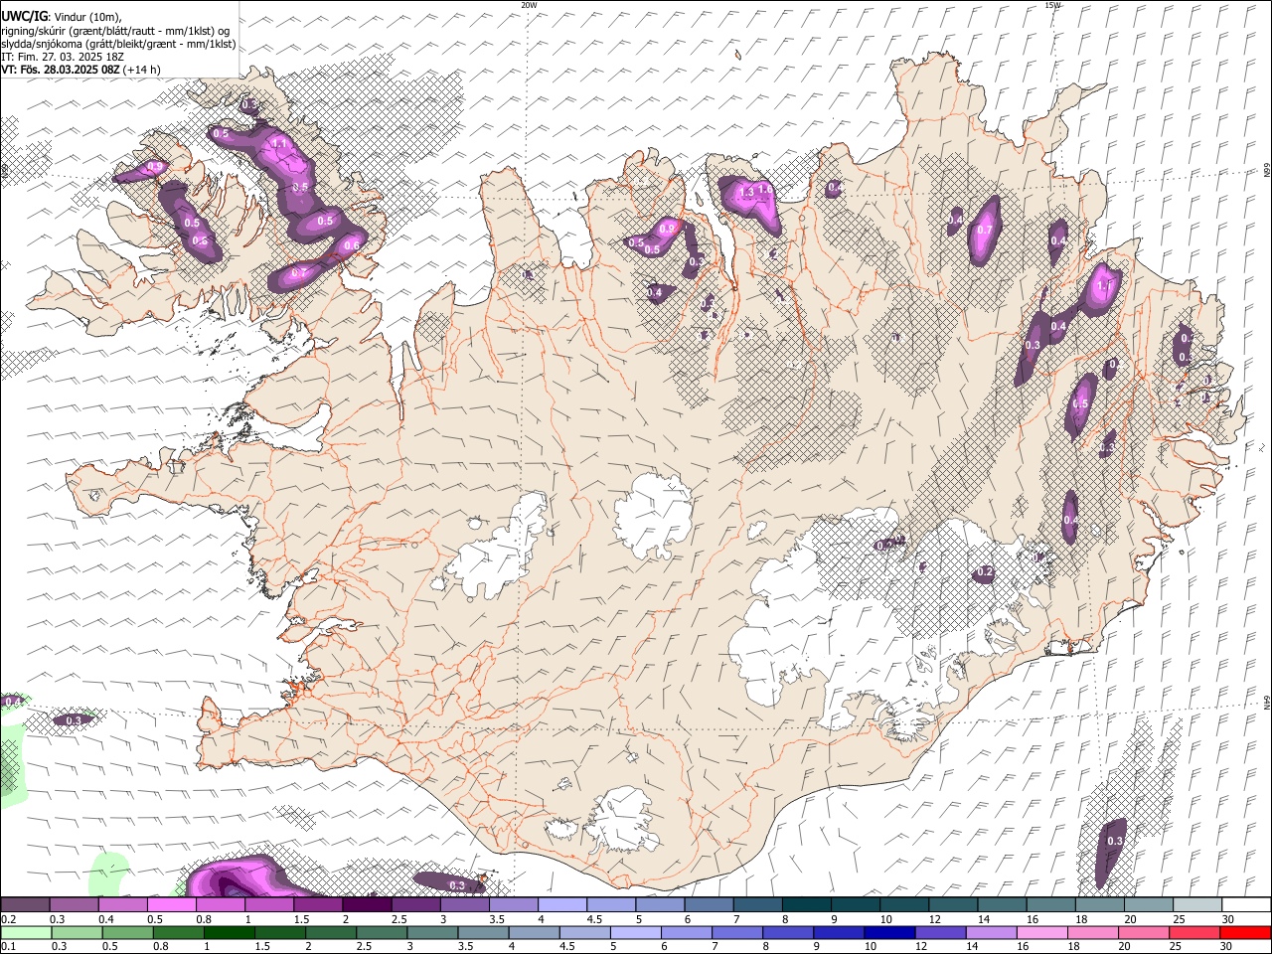Image resolution: width=1272 pixels, height=954 pixels.
Task: Click the '0.1' tick label on lower scale
Action: point(8,947)
